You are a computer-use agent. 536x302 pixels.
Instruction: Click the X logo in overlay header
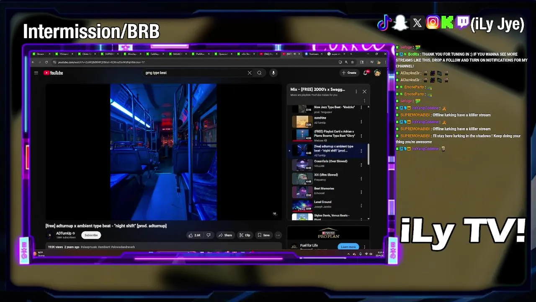coord(417,23)
